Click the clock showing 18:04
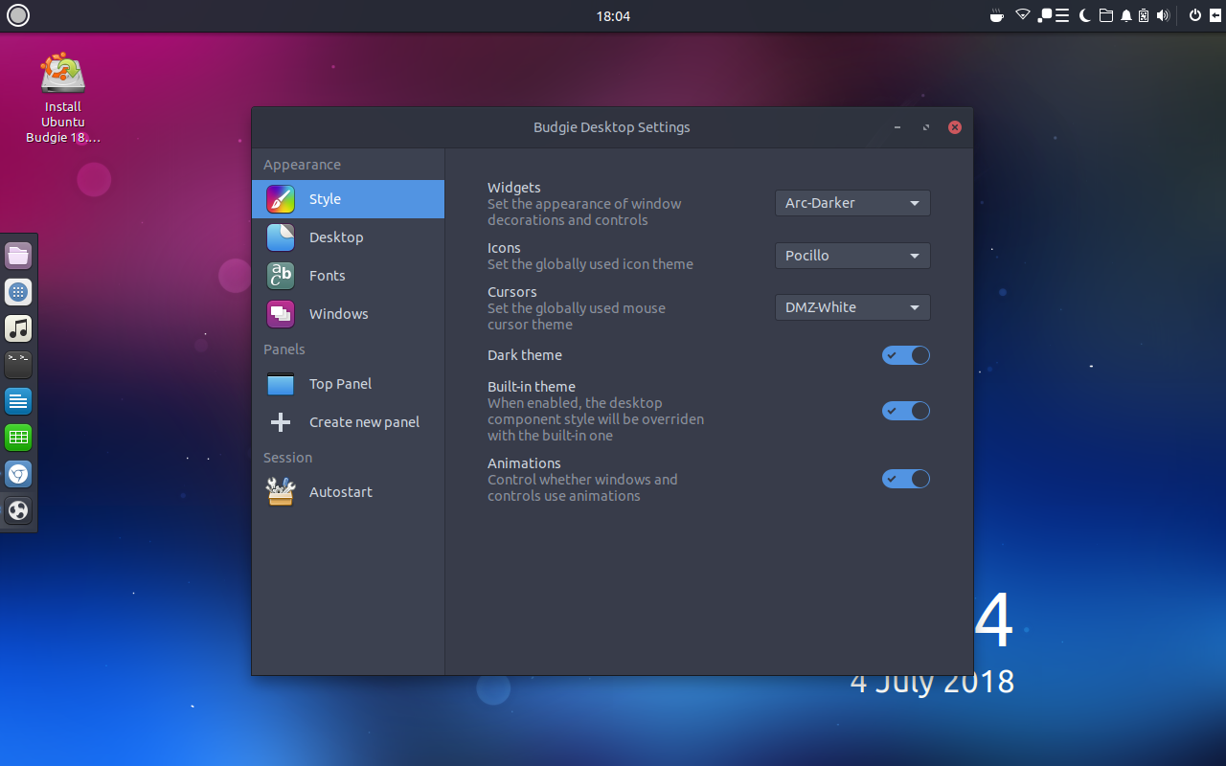1226x766 pixels. point(613,16)
